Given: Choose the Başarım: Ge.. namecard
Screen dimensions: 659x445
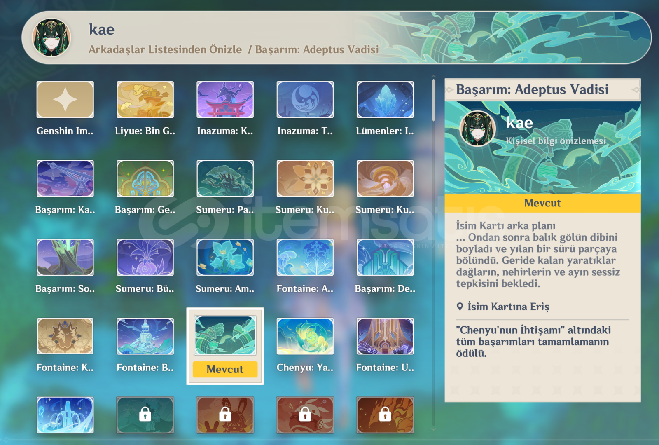Looking at the screenshot, I should tap(145, 178).
